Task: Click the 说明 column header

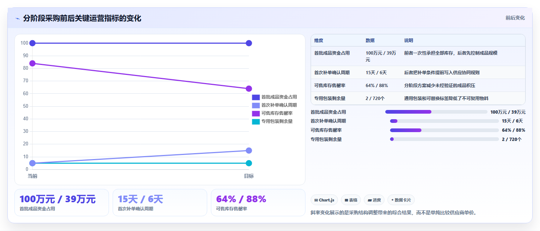Action: coord(409,41)
